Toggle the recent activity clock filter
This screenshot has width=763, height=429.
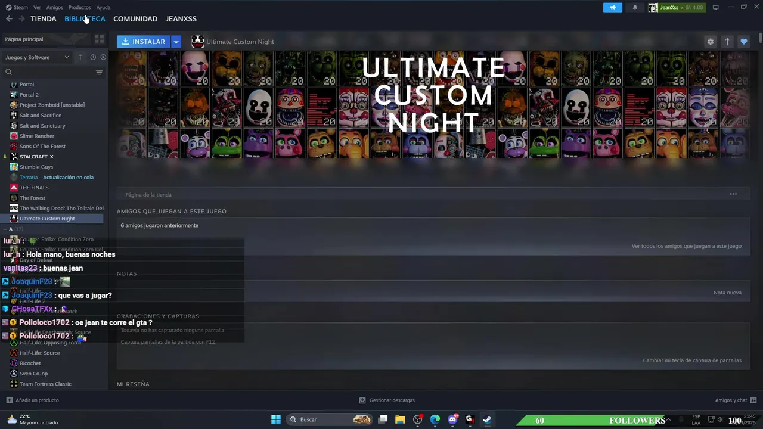(x=93, y=57)
